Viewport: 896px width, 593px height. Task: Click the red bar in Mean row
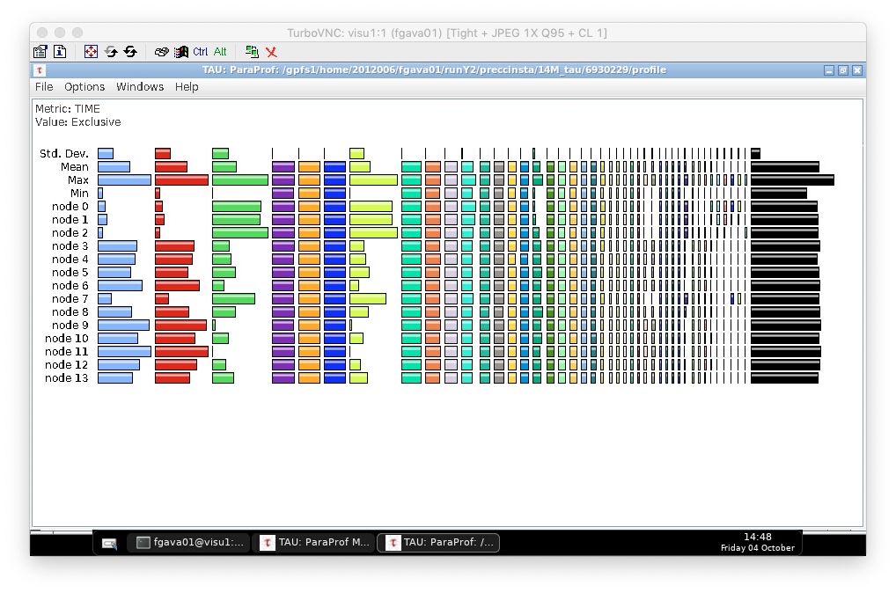point(171,167)
